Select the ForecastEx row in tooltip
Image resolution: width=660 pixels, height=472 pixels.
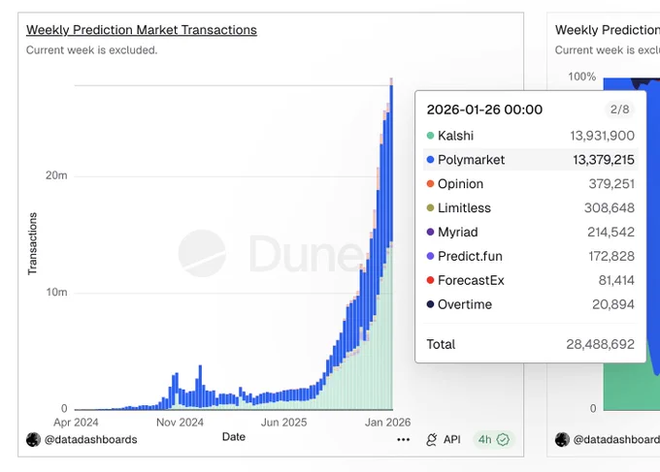pos(530,280)
